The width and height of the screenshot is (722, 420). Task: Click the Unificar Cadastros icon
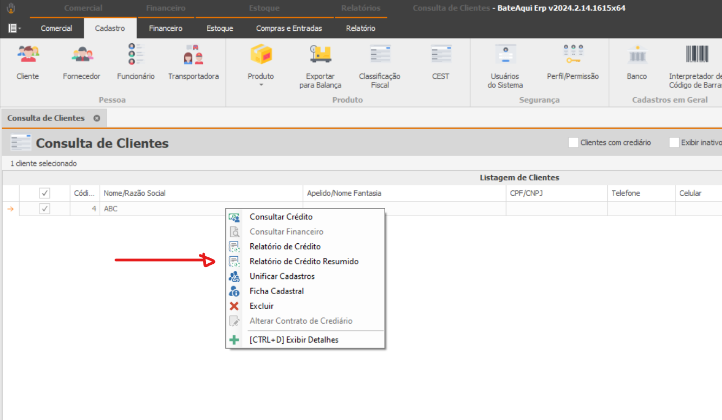pos(234,276)
